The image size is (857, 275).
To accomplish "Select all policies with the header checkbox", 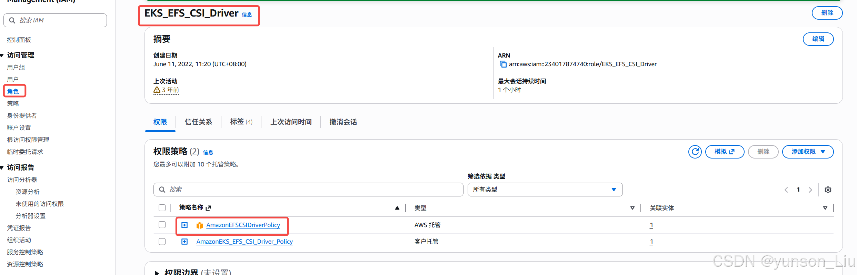I will pos(162,208).
